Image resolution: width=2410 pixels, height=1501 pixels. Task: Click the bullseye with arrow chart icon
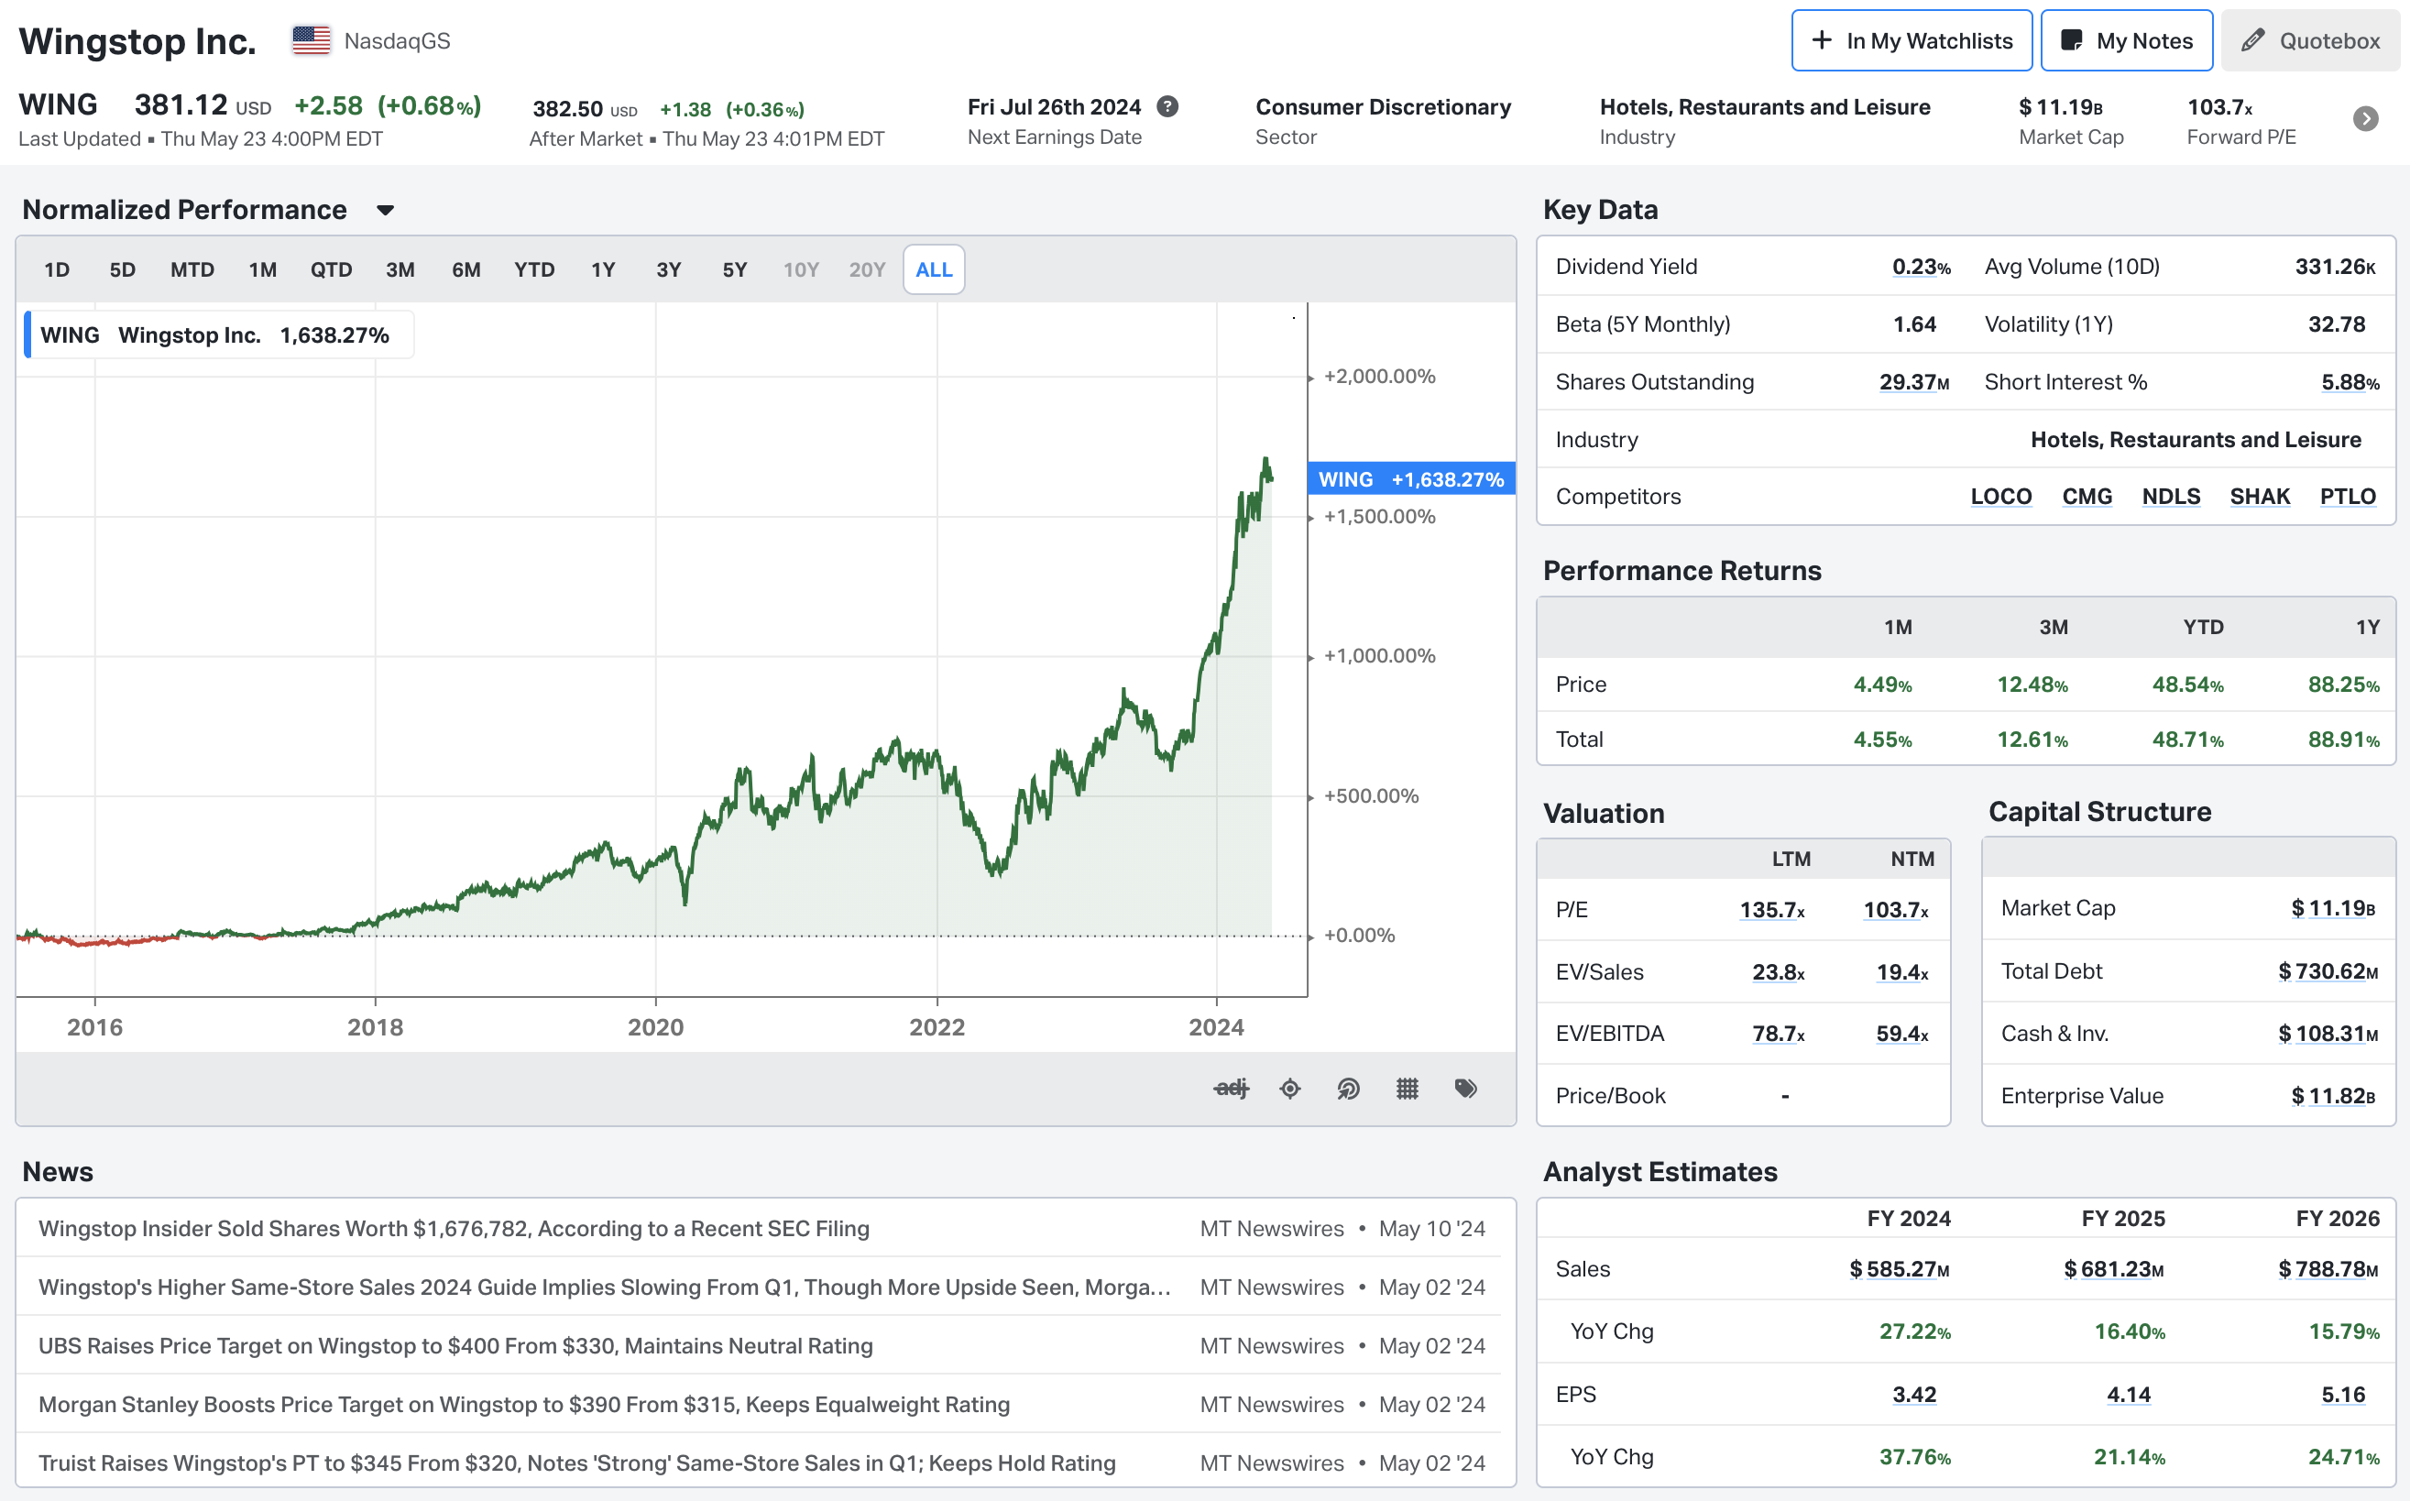click(x=1348, y=1089)
